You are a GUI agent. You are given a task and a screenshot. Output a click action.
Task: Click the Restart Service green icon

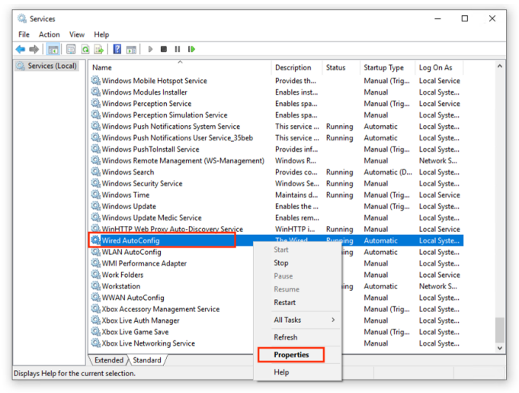point(191,49)
